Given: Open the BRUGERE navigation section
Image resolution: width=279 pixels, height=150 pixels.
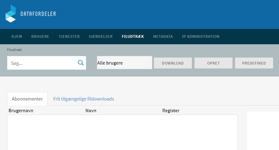Looking at the screenshot, I should pos(40,37).
